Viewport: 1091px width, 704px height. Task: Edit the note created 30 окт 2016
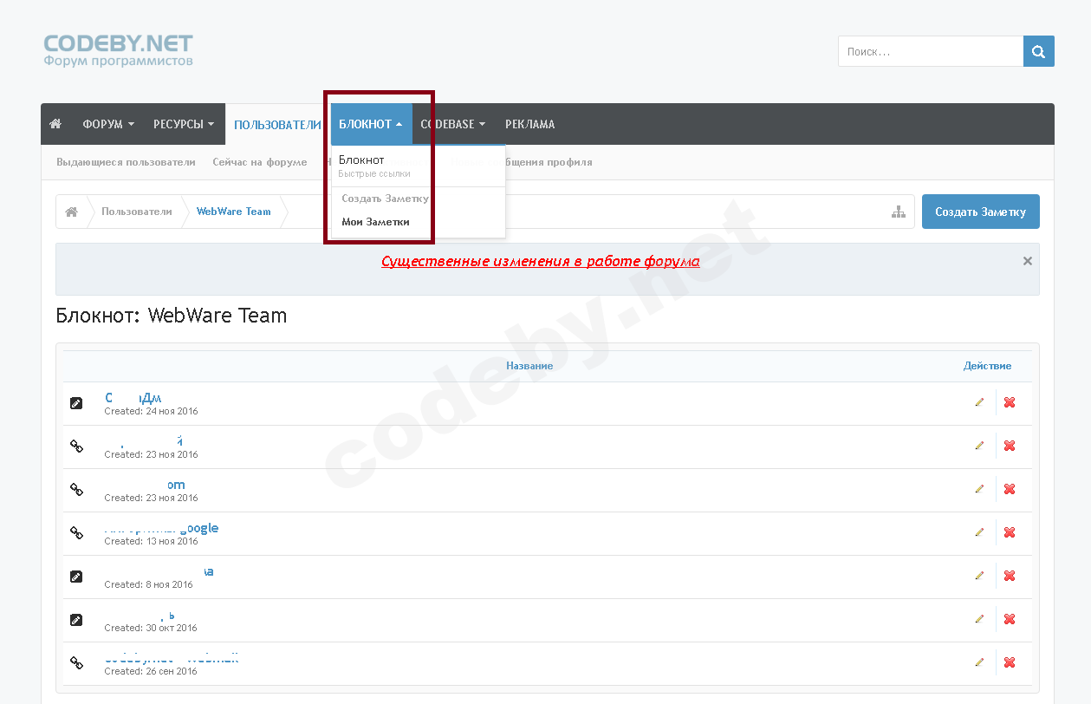(979, 619)
